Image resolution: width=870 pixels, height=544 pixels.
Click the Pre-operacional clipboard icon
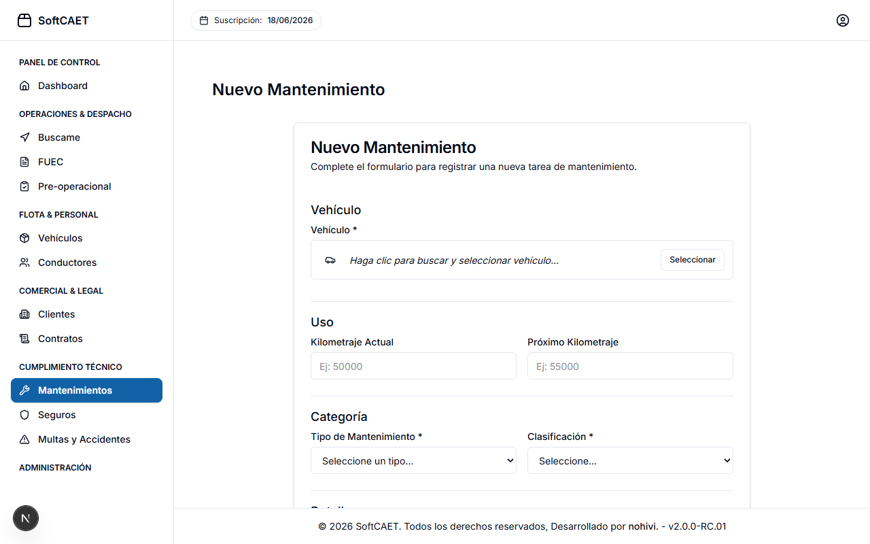click(x=24, y=186)
